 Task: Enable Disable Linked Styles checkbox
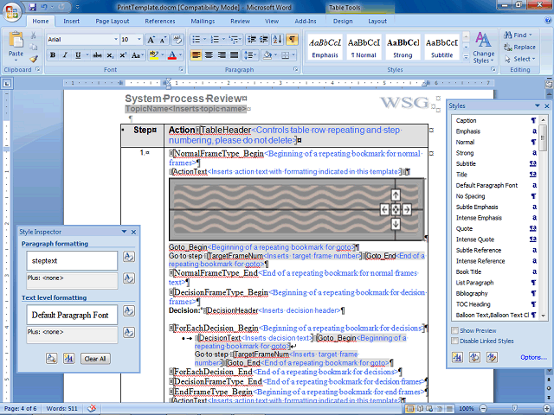click(455, 341)
